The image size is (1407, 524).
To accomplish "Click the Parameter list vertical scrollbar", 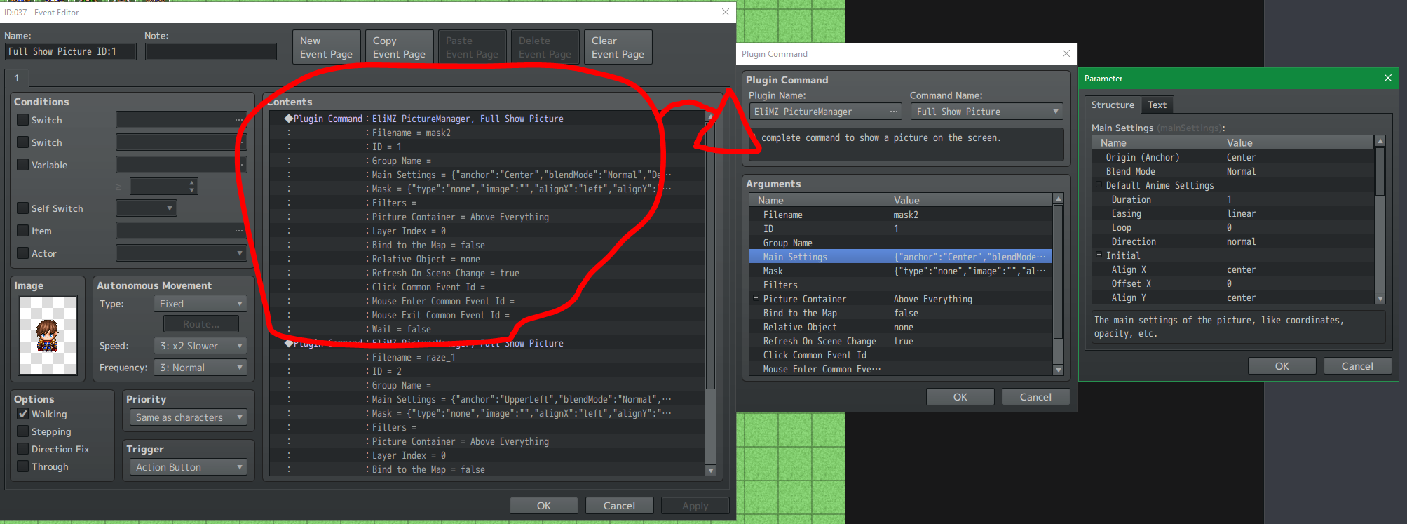I will 1380,220.
